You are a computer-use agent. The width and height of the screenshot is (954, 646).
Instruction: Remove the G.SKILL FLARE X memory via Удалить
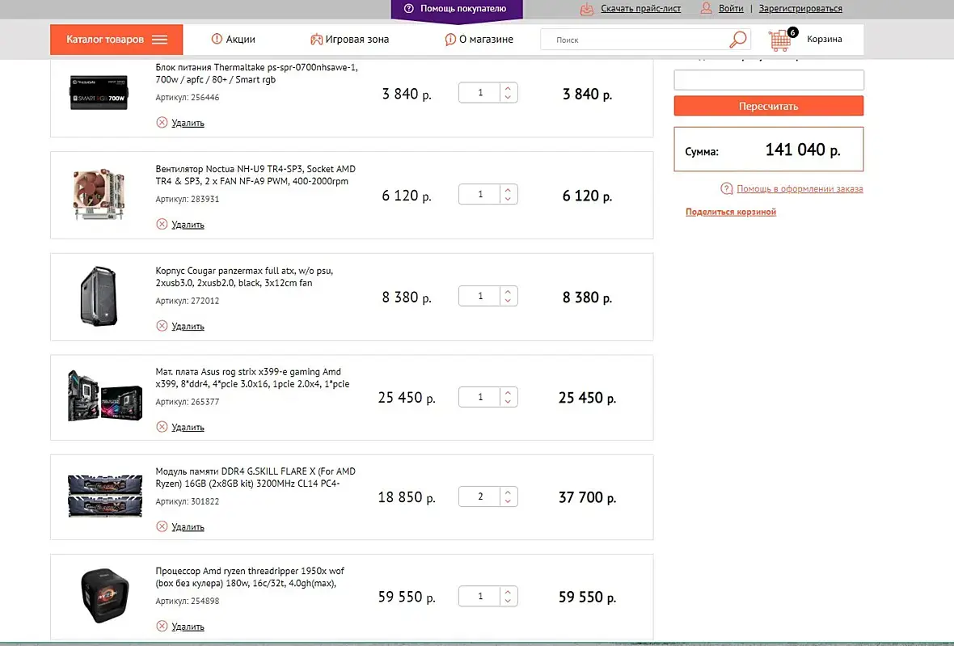click(x=188, y=527)
